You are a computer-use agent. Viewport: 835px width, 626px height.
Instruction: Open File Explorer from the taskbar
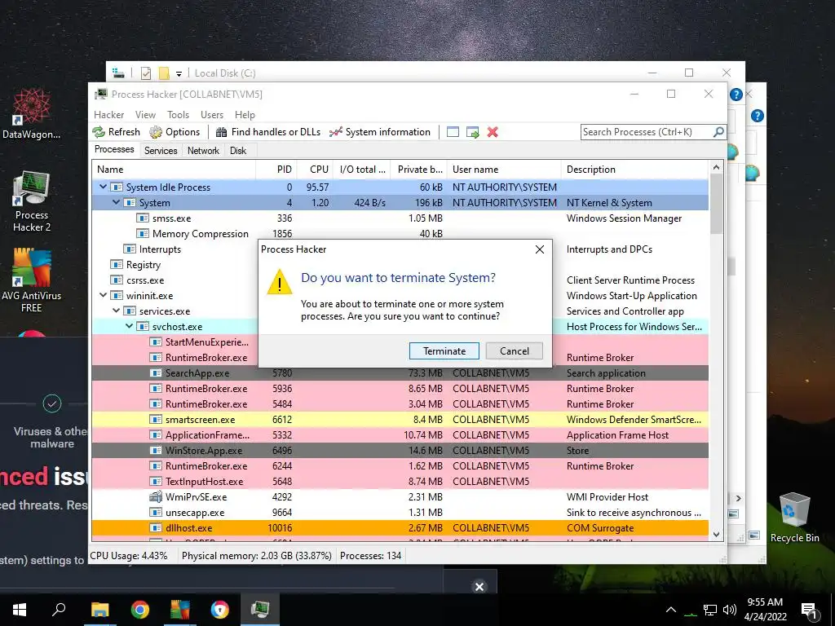point(99,610)
